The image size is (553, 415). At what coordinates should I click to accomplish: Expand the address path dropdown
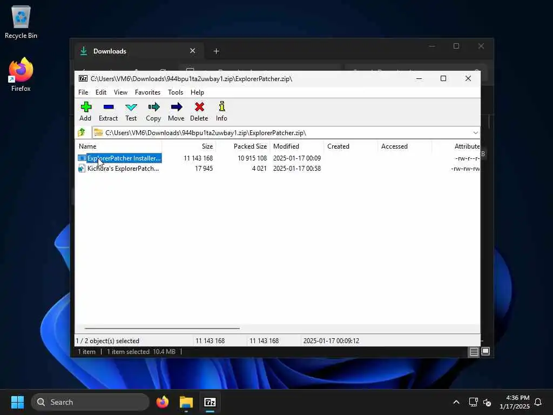[x=475, y=133]
